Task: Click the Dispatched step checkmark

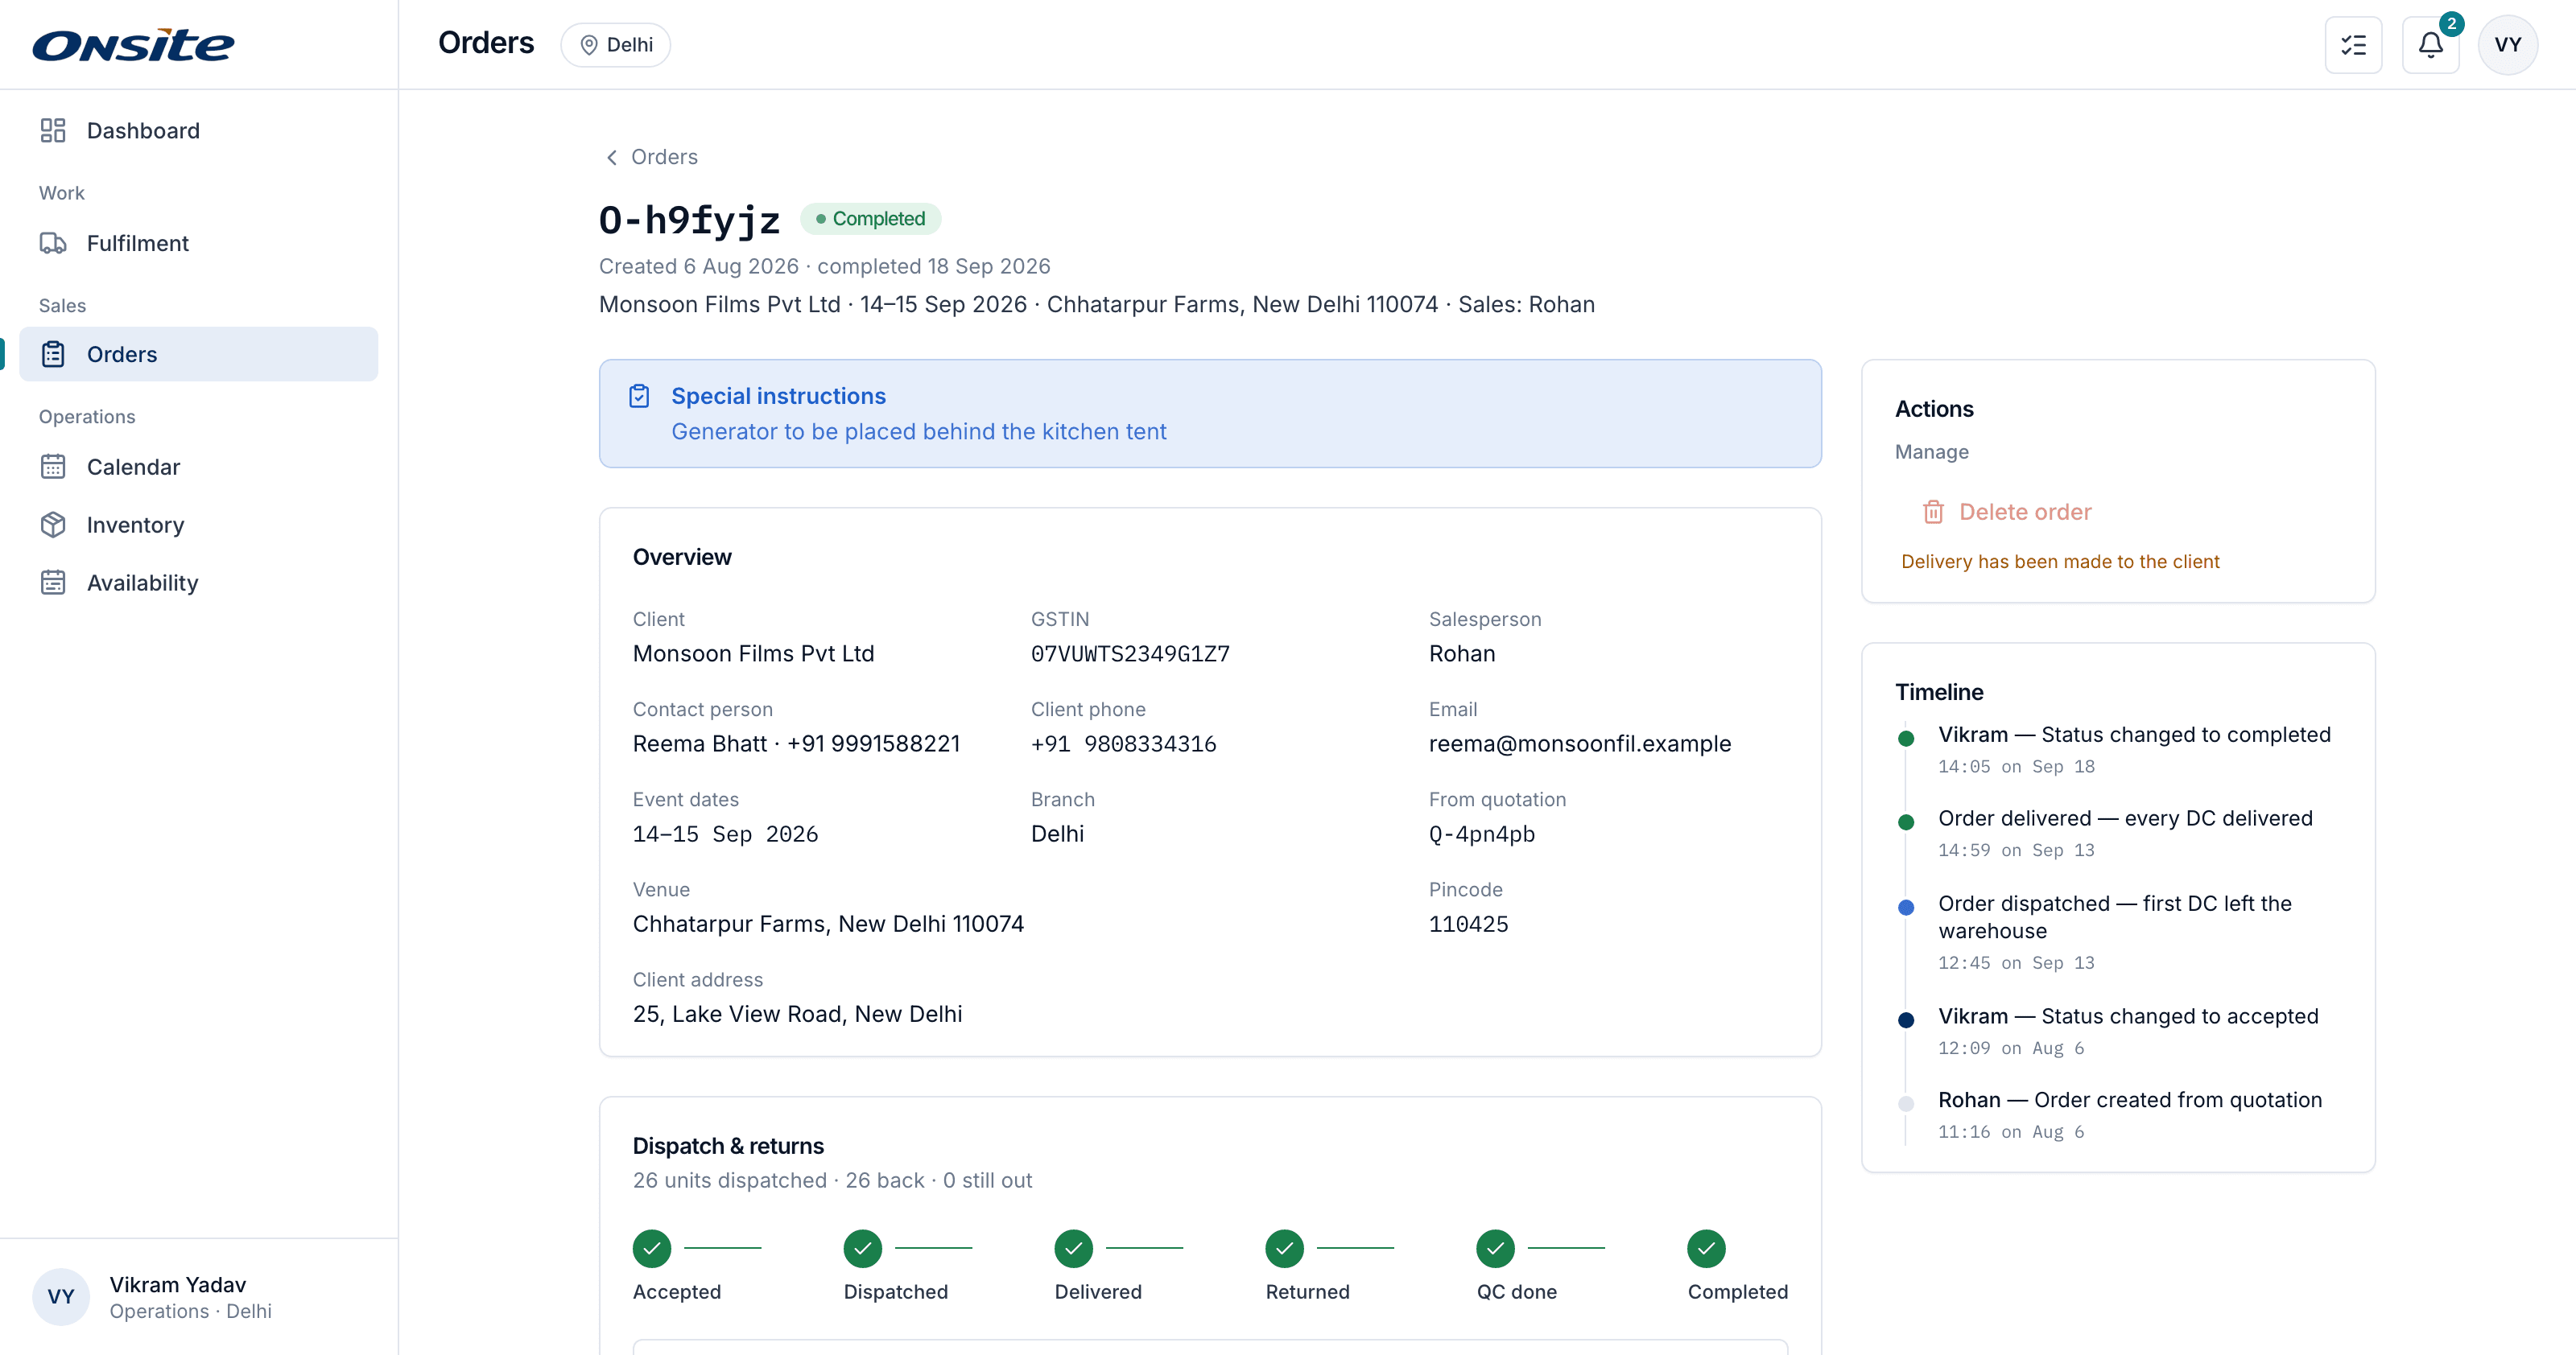Action: (862, 1248)
